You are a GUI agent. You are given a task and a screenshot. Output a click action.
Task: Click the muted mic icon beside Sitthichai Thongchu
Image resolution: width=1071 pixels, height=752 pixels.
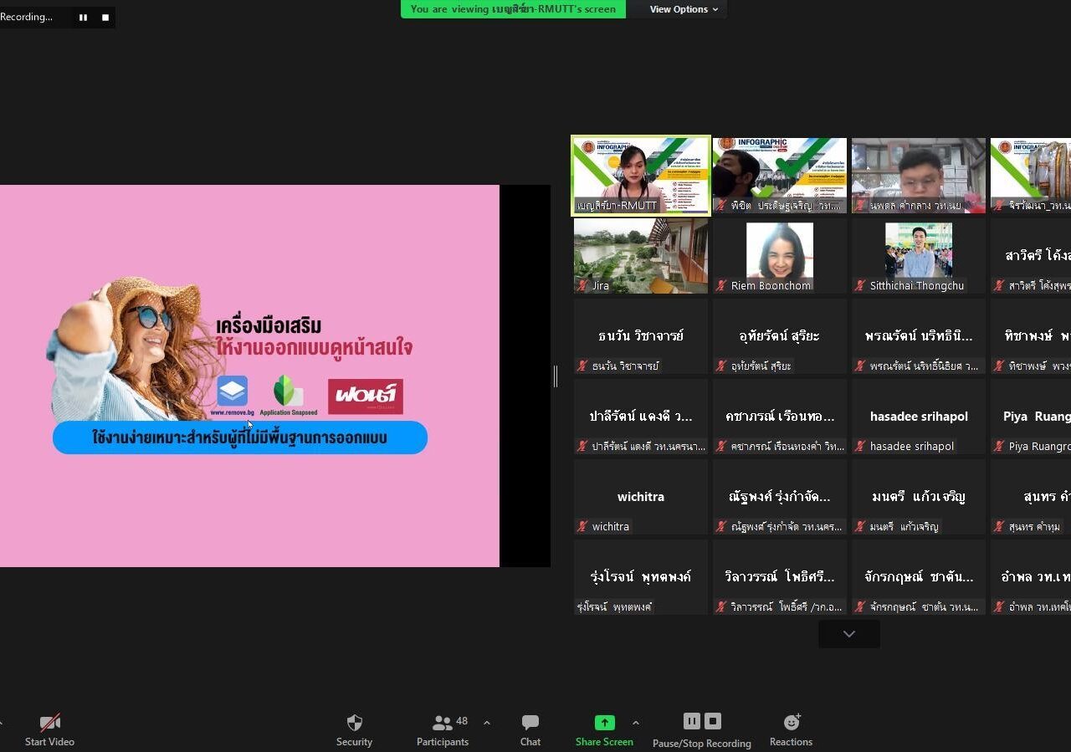(x=860, y=286)
